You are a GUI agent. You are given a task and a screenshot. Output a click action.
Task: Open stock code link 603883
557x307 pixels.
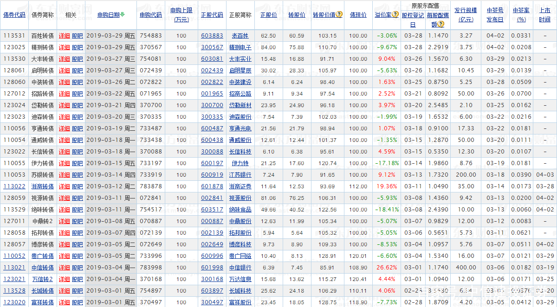click(x=212, y=36)
